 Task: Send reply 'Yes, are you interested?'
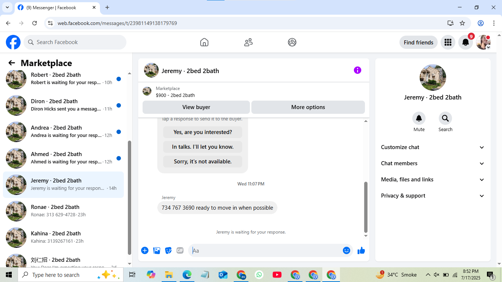click(x=203, y=132)
